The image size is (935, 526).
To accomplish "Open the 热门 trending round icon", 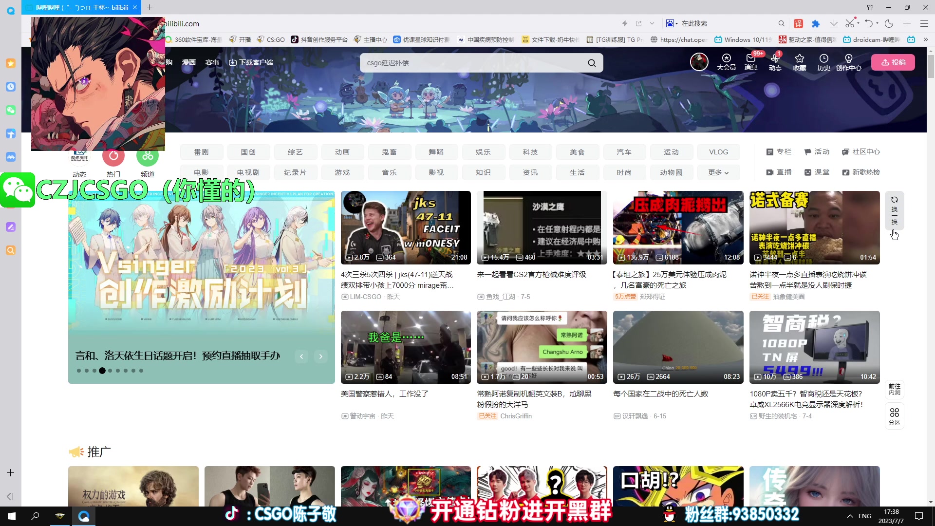I will click(x=113, y=156).
